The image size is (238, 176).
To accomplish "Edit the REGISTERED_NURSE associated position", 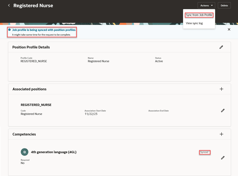I will tap(223, 110).
